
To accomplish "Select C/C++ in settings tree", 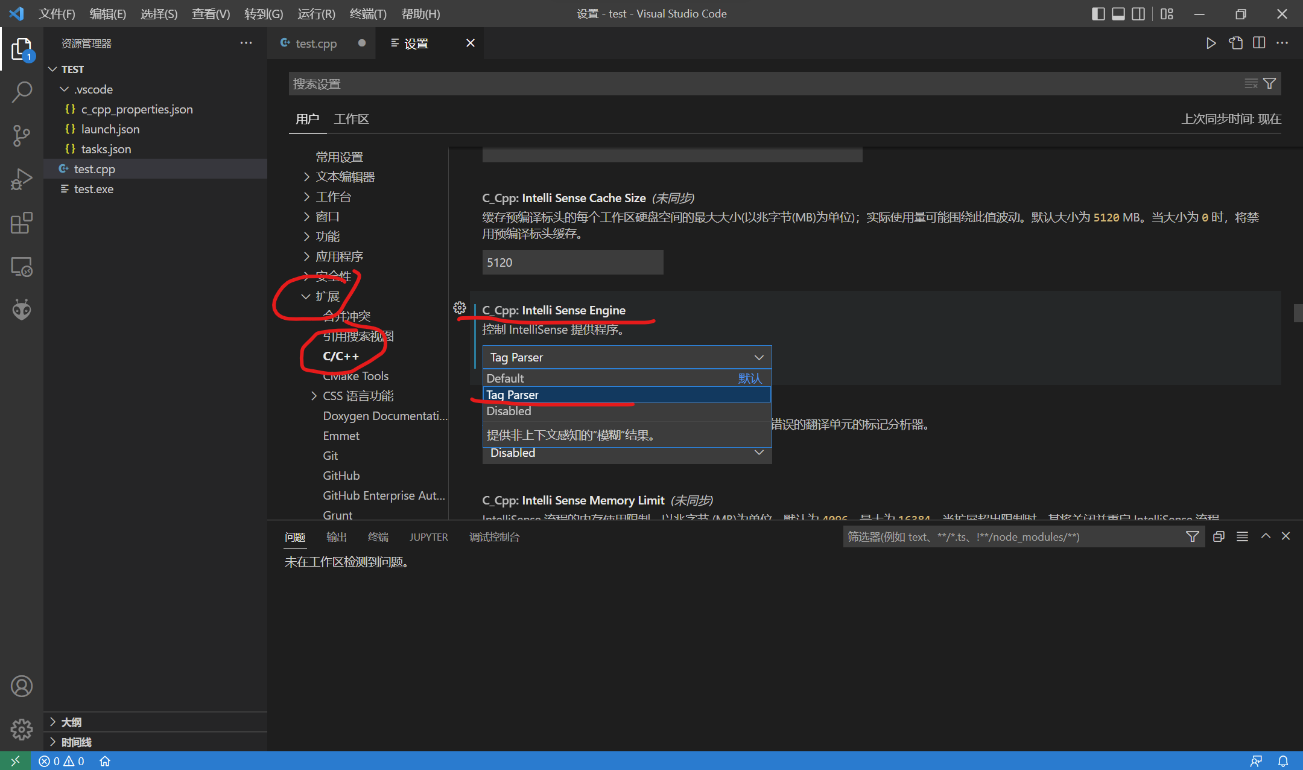I will (341, 356).
